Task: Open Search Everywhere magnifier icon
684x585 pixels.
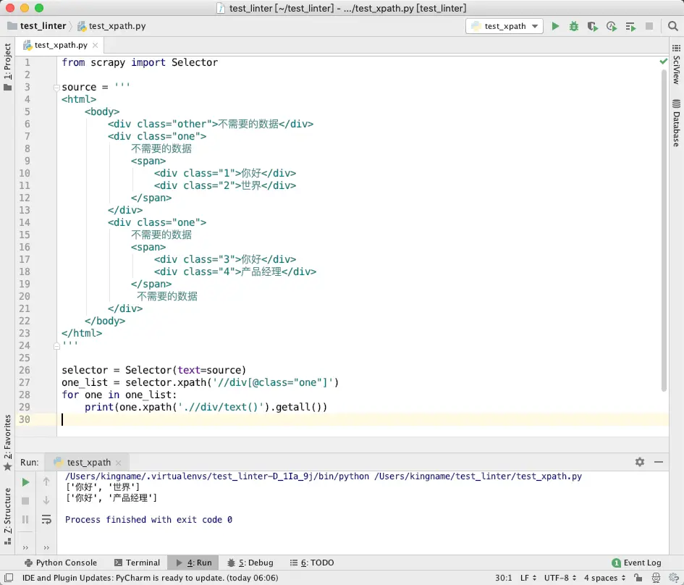Action: point(672,26)
